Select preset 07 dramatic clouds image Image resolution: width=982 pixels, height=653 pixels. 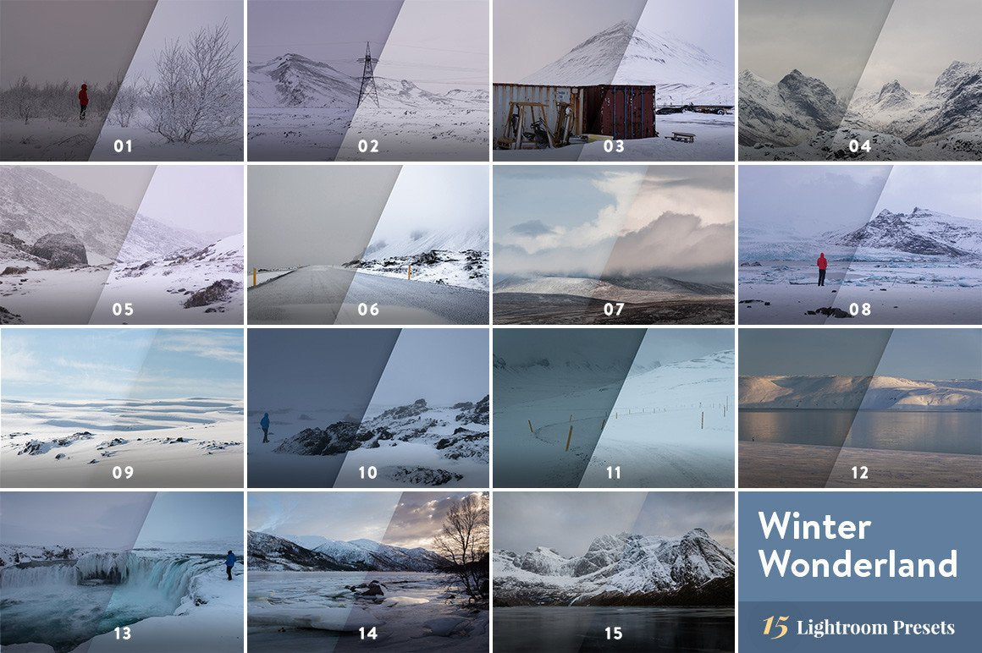(x=614, y=244)
